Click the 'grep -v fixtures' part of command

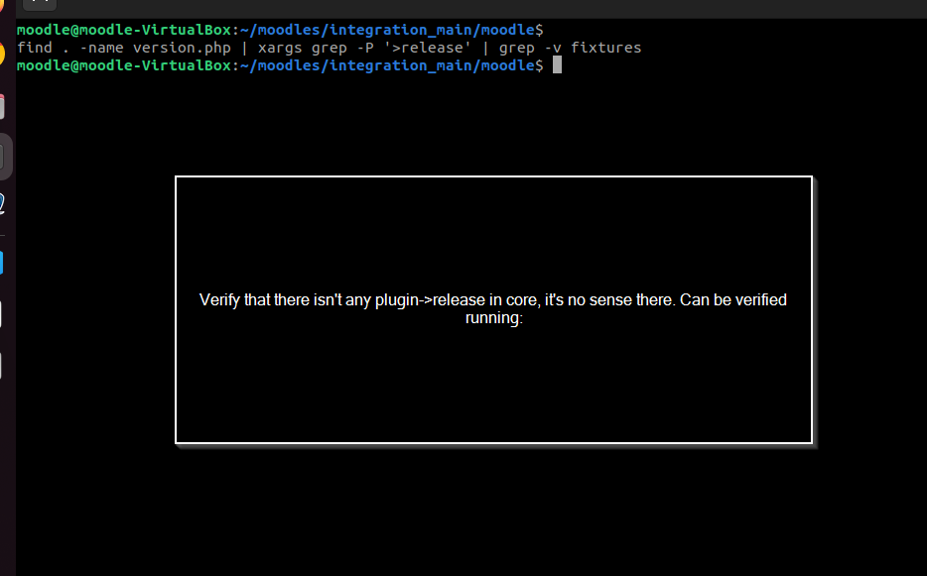tap(570, 48)
